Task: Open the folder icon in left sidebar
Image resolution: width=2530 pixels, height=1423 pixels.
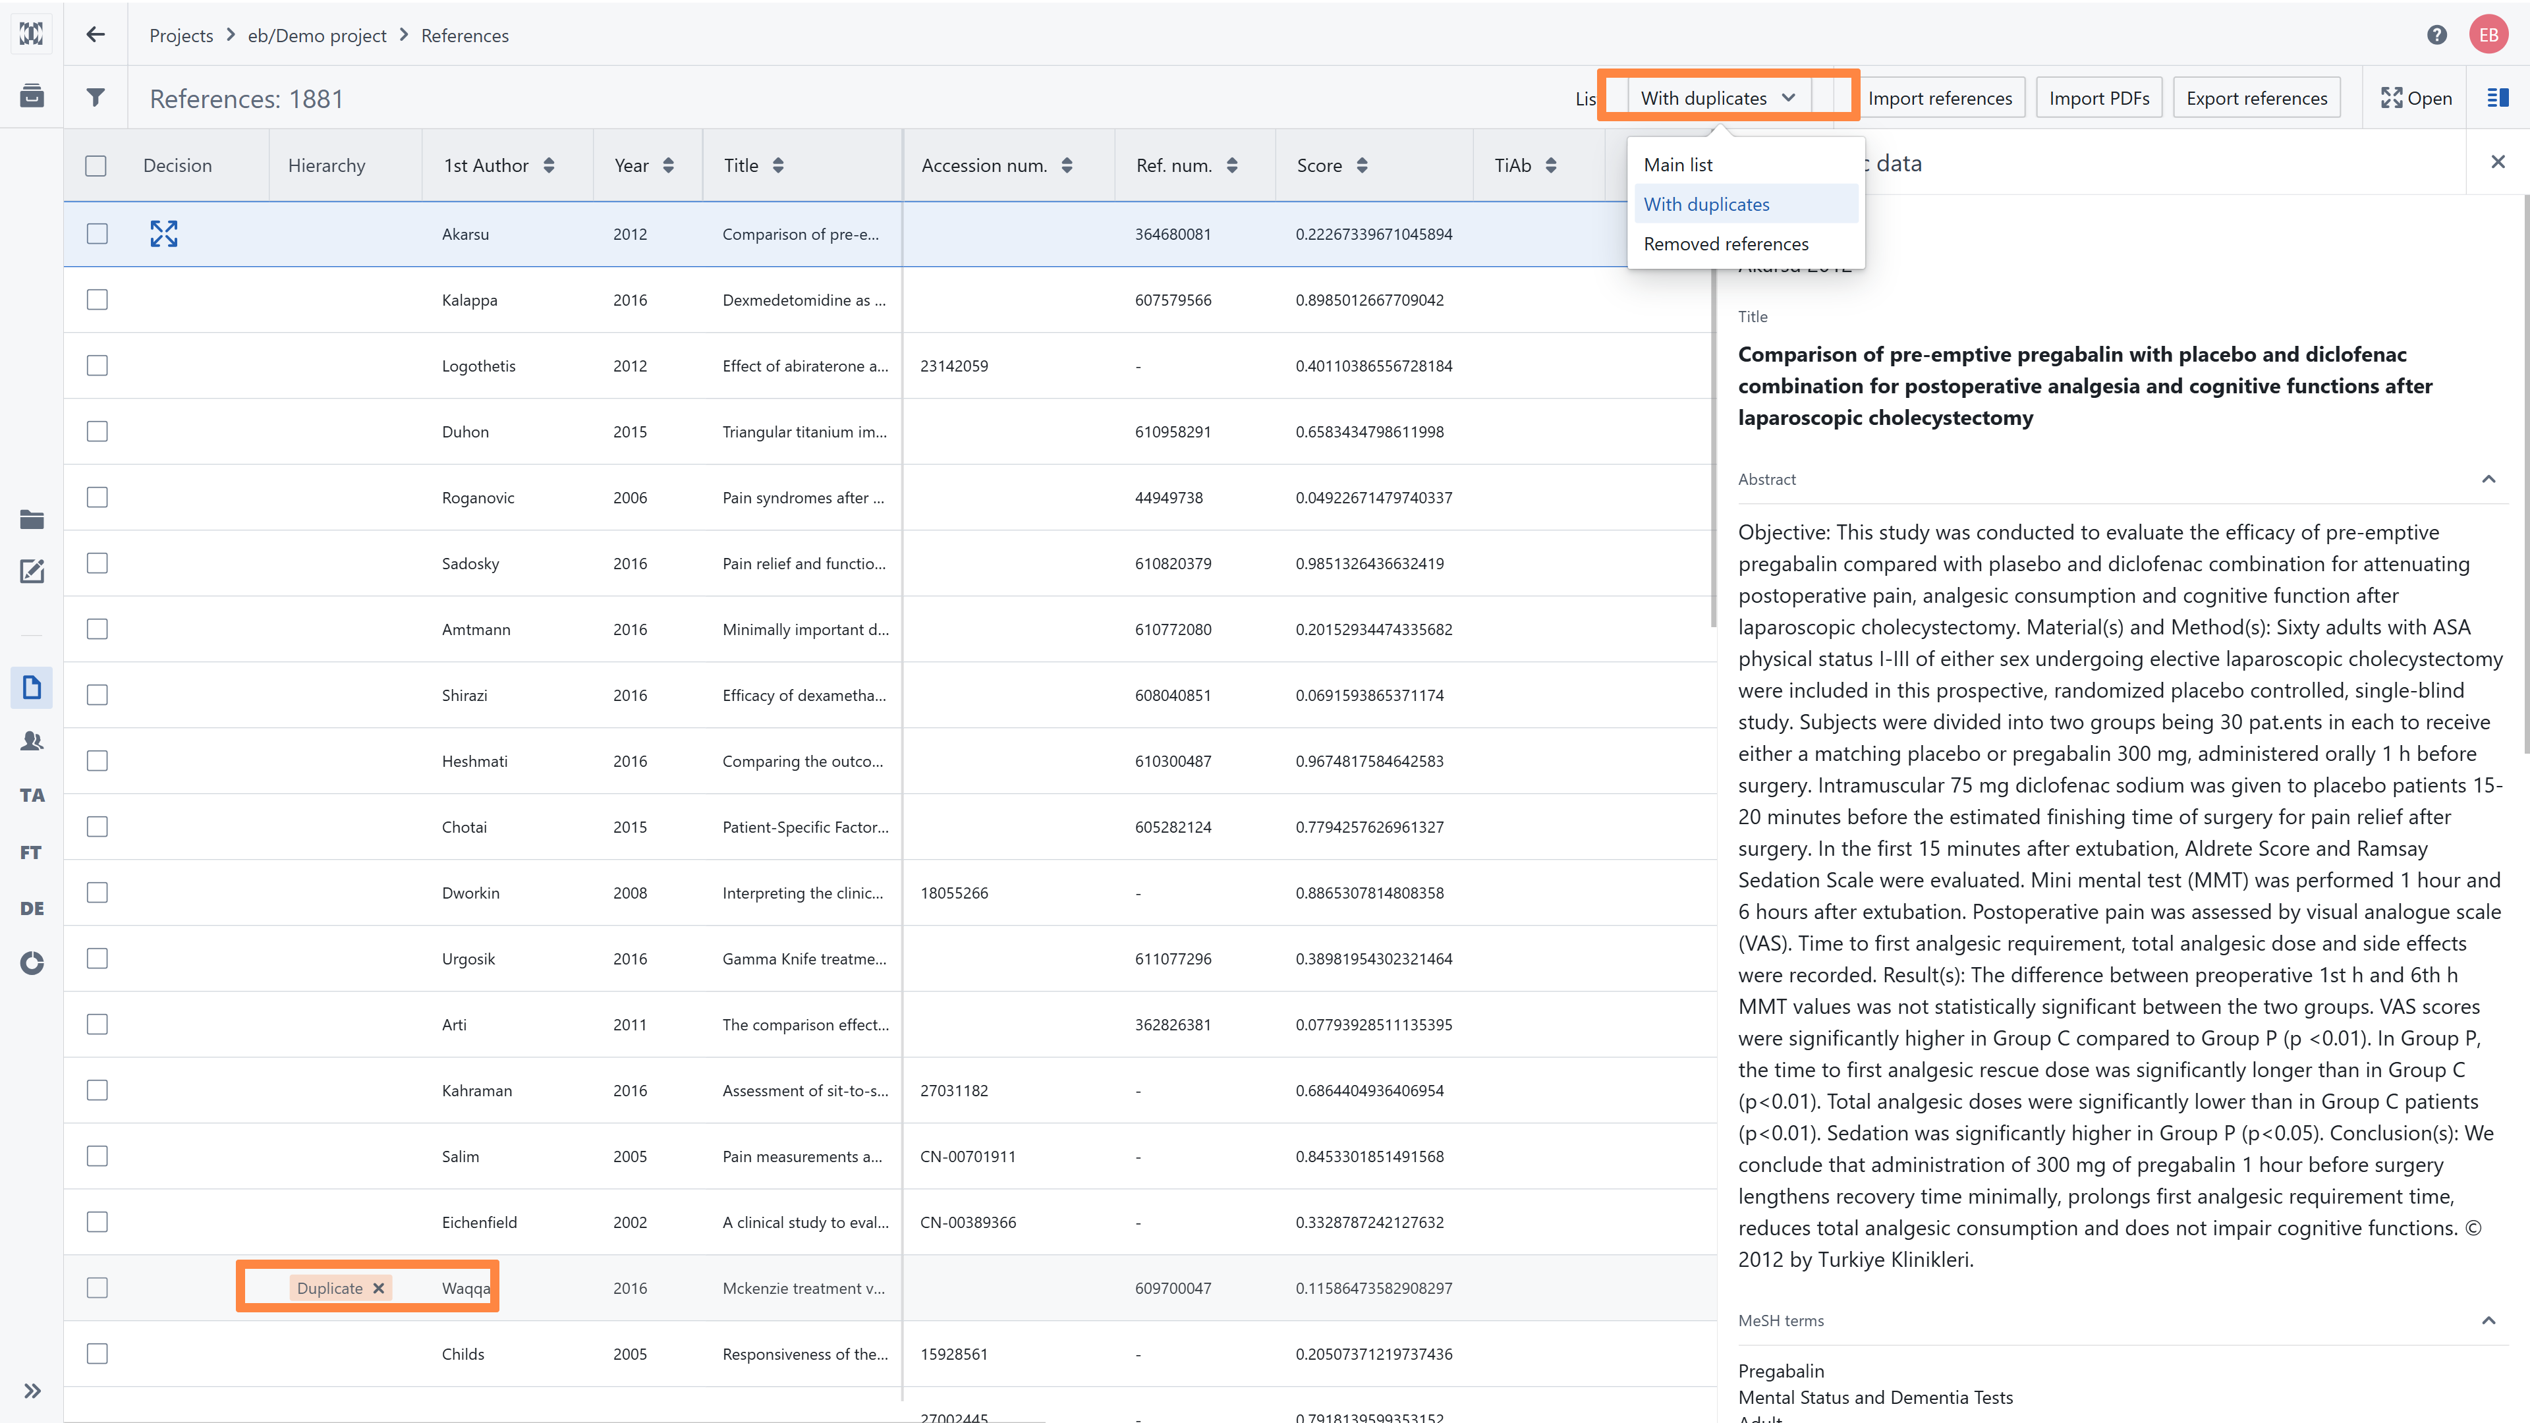Action: [x=32, y=520]
